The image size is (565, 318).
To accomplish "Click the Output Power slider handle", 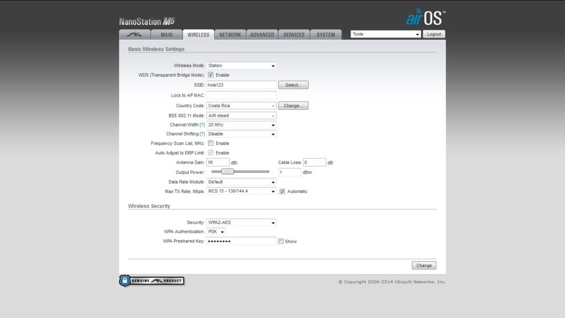I will coord(227,172).
